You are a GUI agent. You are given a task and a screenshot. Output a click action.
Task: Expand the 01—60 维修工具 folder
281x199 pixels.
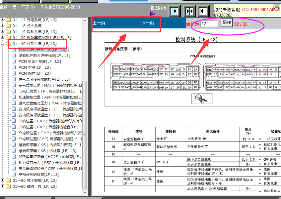point(2,186)
